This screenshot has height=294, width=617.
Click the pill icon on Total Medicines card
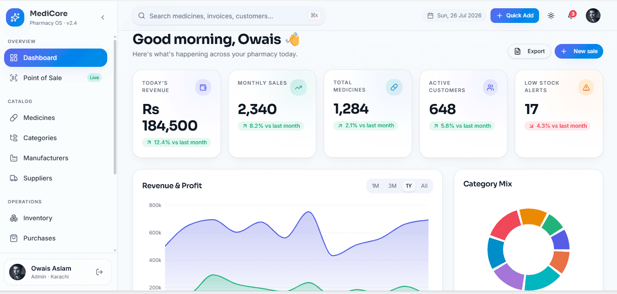coord(394,87)
